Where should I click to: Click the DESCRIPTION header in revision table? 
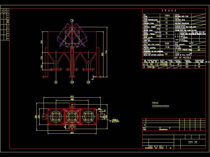(163, 130)
